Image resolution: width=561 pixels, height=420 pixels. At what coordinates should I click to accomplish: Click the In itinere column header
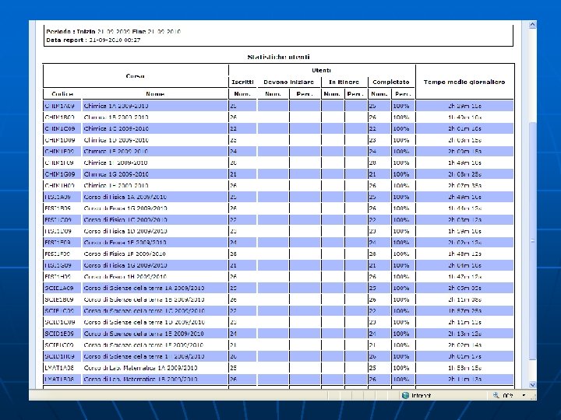click(343, 82)
